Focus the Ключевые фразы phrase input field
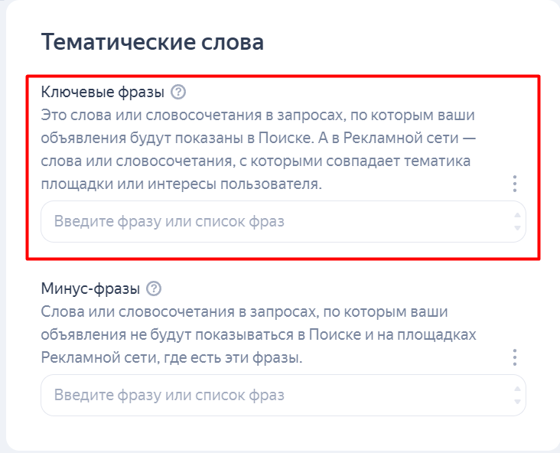560x453 pixels. pos(283,221)
